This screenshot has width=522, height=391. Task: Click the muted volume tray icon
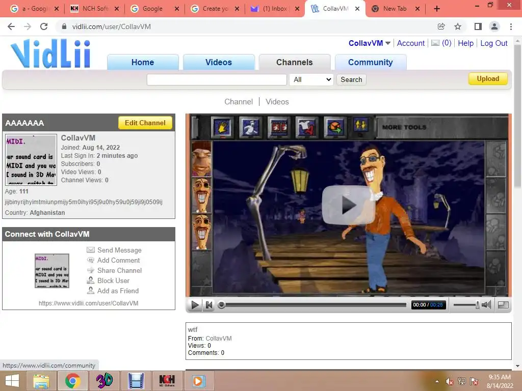tap(450, 382)
